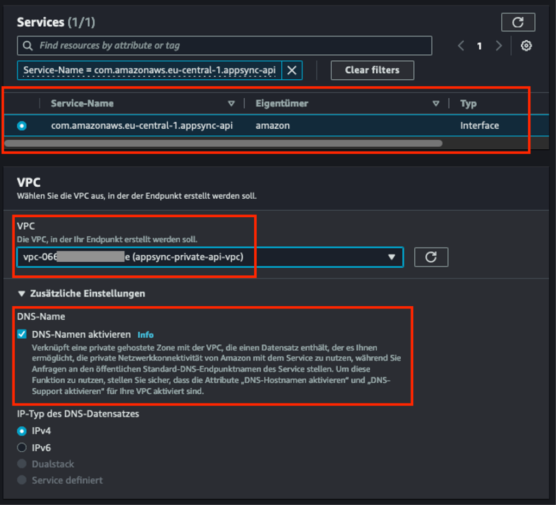Refresh the Services list
Image resolution: width=556 pixels, height=505 pixels.
[518, 22]
